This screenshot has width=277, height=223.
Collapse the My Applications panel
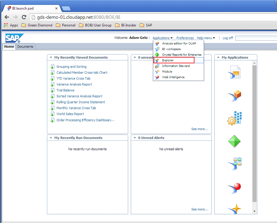pyautogui.click(x=219, y=57)
